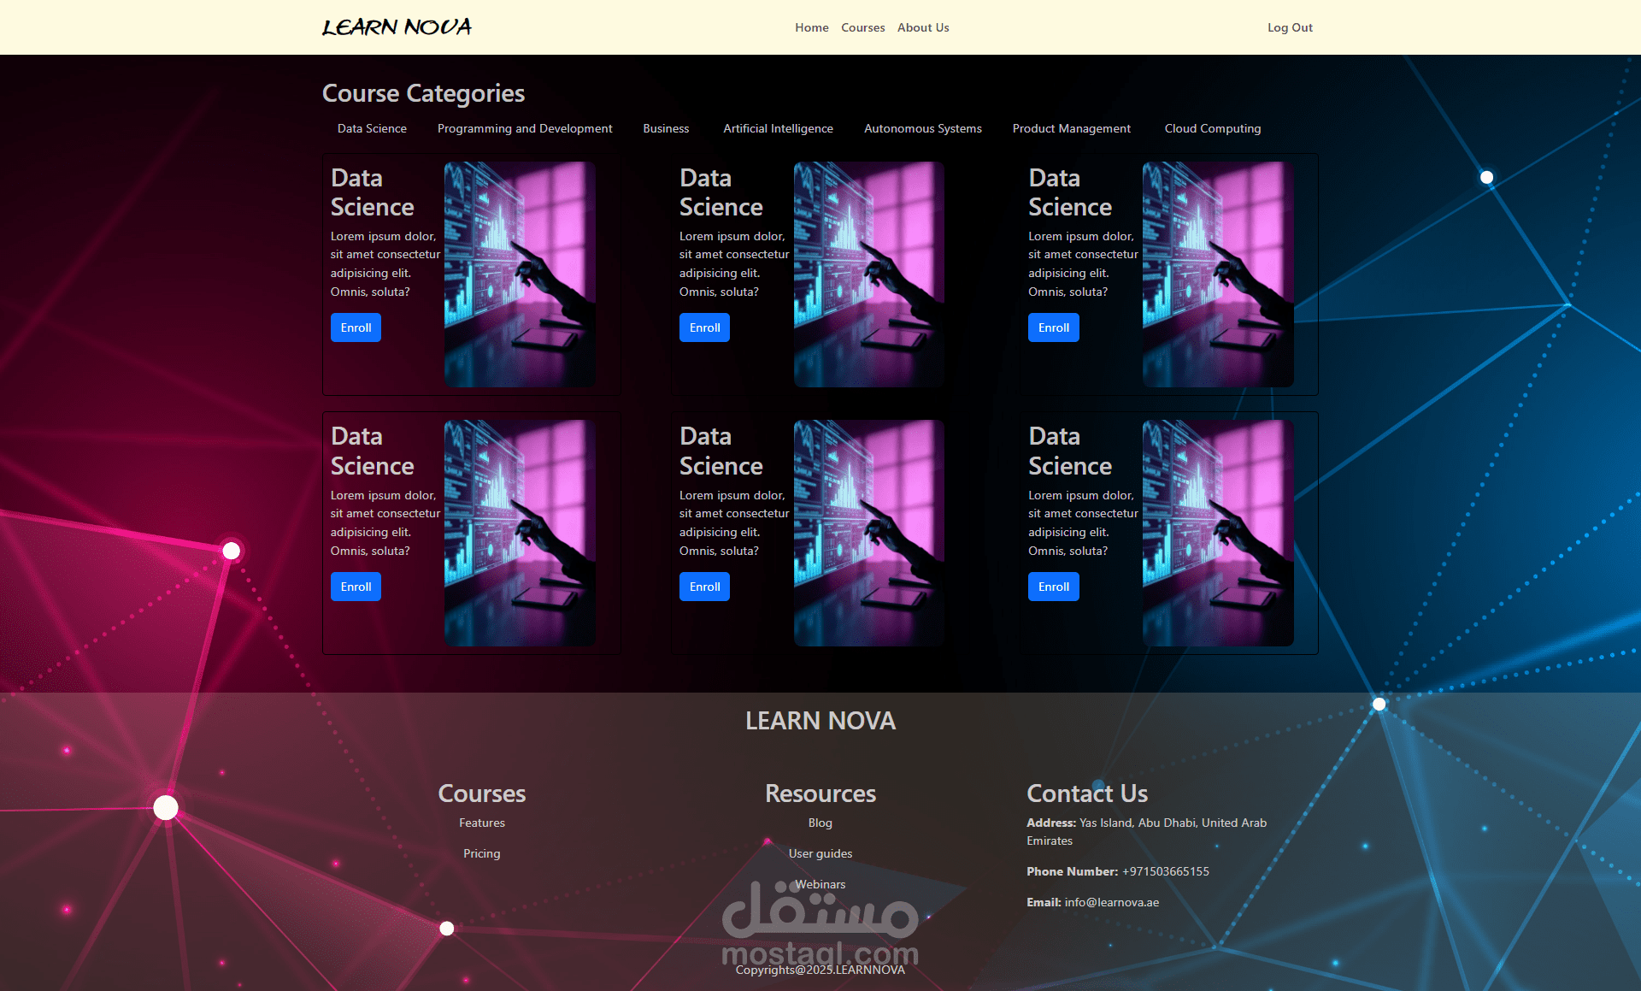1641x991 pixels.
Task: Click the top-middle Data Science course image
Action: pos(868,274)
